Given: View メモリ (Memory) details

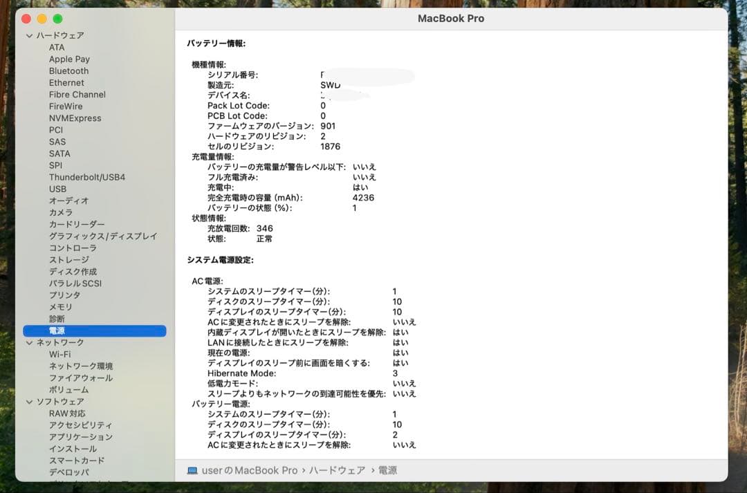Looking at the screenshot, I should pyautogui.click(x=59, y=307).
